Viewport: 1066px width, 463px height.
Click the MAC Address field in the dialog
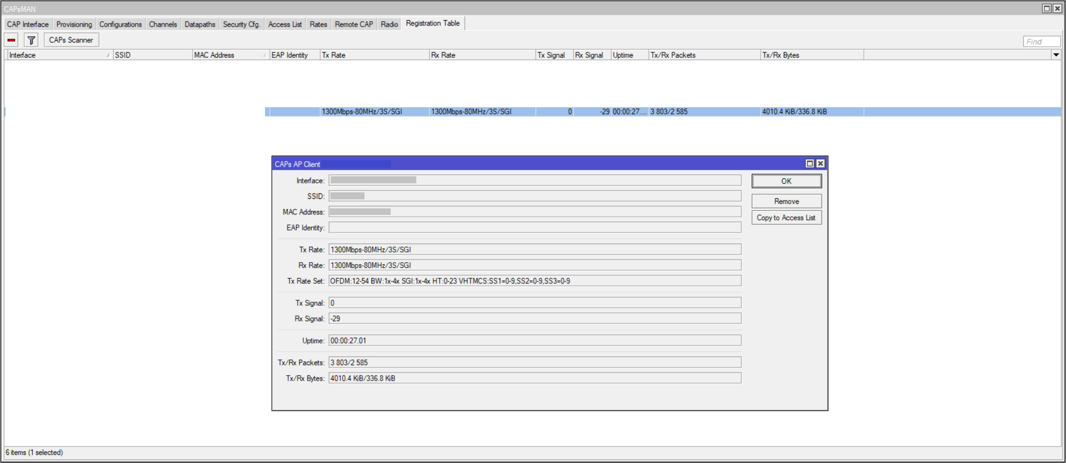click(x=535, y=212)
